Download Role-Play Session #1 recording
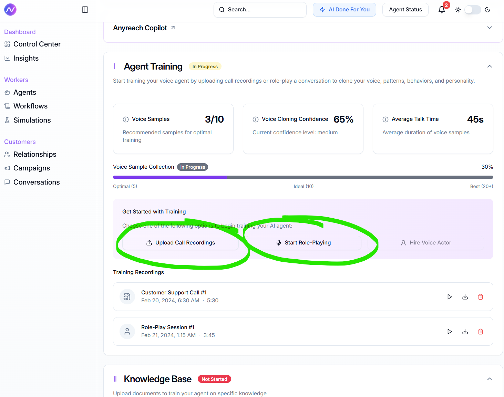The height and width of the screenshot is (397, 504). 465,332
